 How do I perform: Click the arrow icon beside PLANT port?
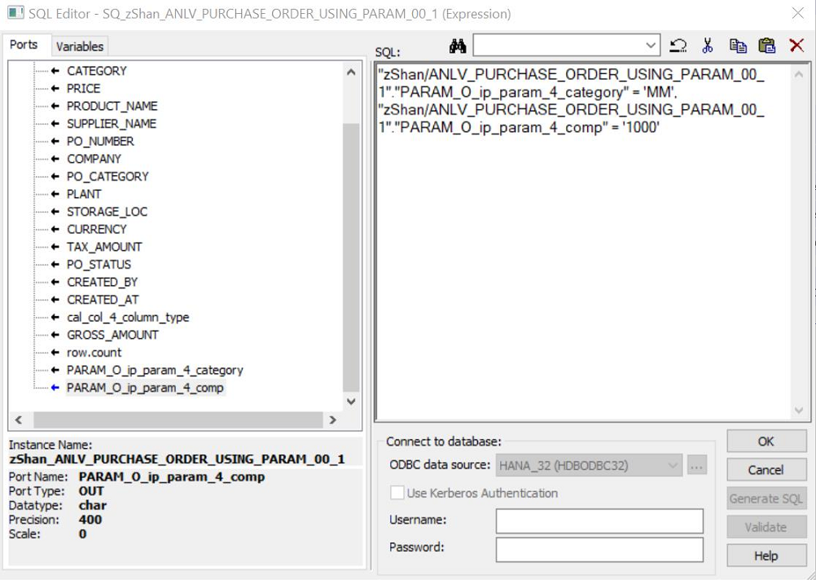coord(55,194)
